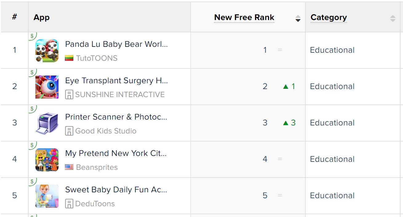Click the company icon beside DeduToons
This screenshot has width=403, height=217.
pos(69,204)
